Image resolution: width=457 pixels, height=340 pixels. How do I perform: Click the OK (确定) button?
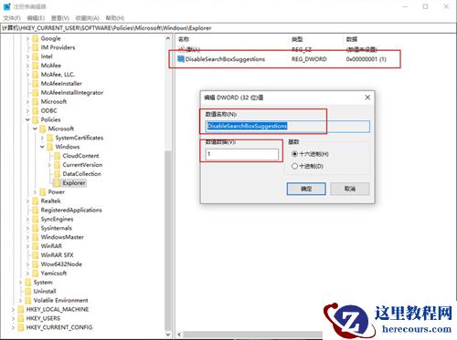click(x=306, y=189)
